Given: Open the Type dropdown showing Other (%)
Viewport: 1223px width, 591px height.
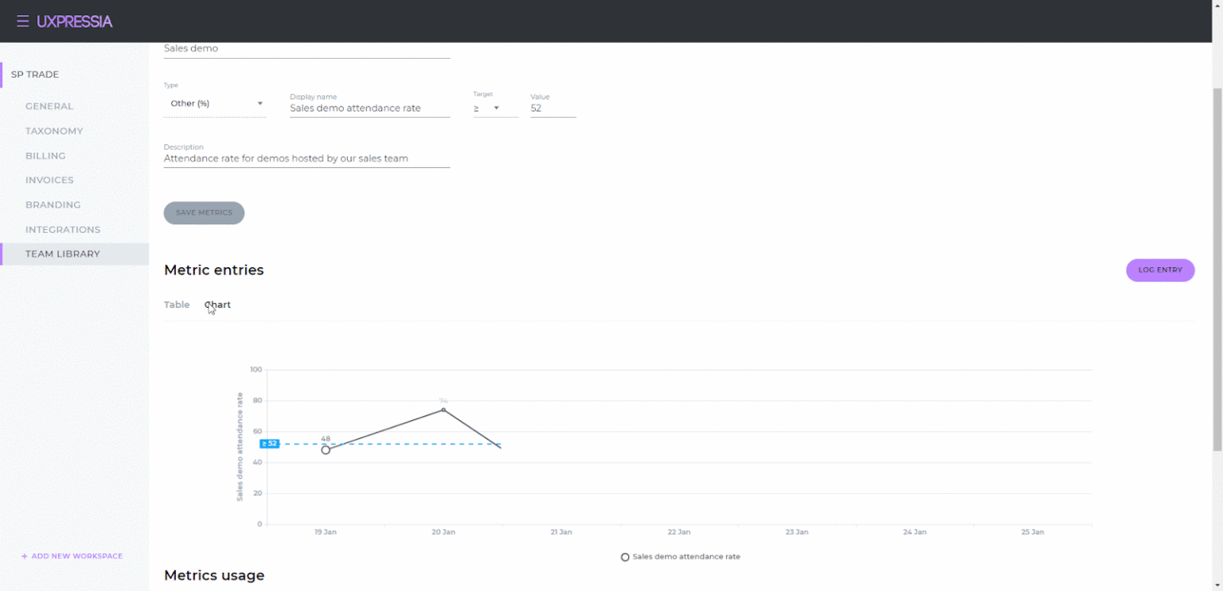Looking at the screenshot, I should tap(215, 103).
